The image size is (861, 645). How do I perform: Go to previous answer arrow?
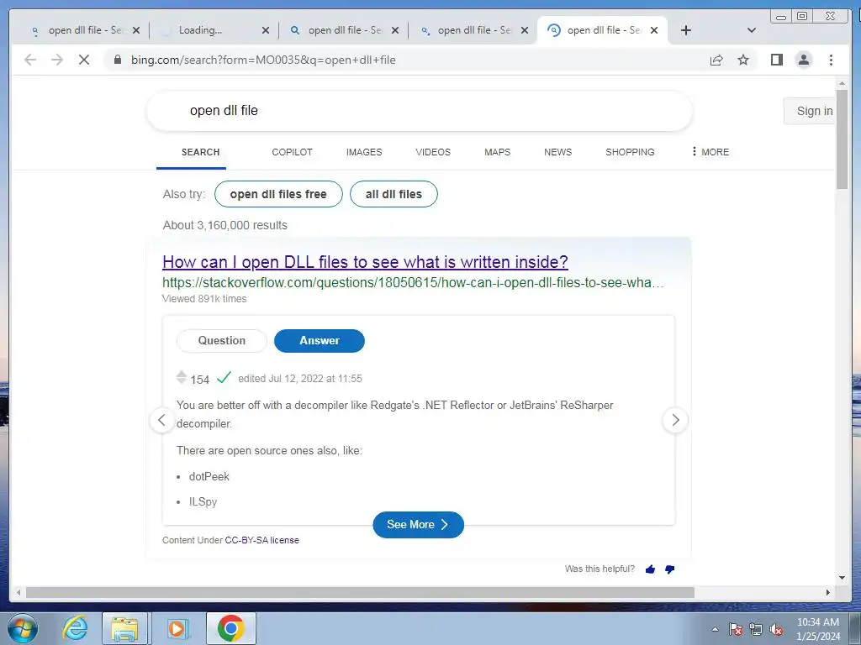162,420
